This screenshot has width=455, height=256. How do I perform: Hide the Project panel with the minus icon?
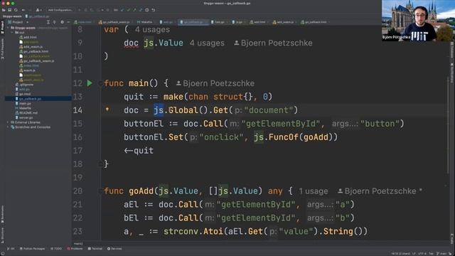point(68,22)
